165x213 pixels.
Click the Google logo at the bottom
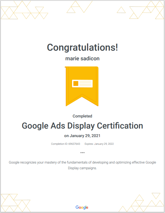pyautogui.click(x=82, y=207)
